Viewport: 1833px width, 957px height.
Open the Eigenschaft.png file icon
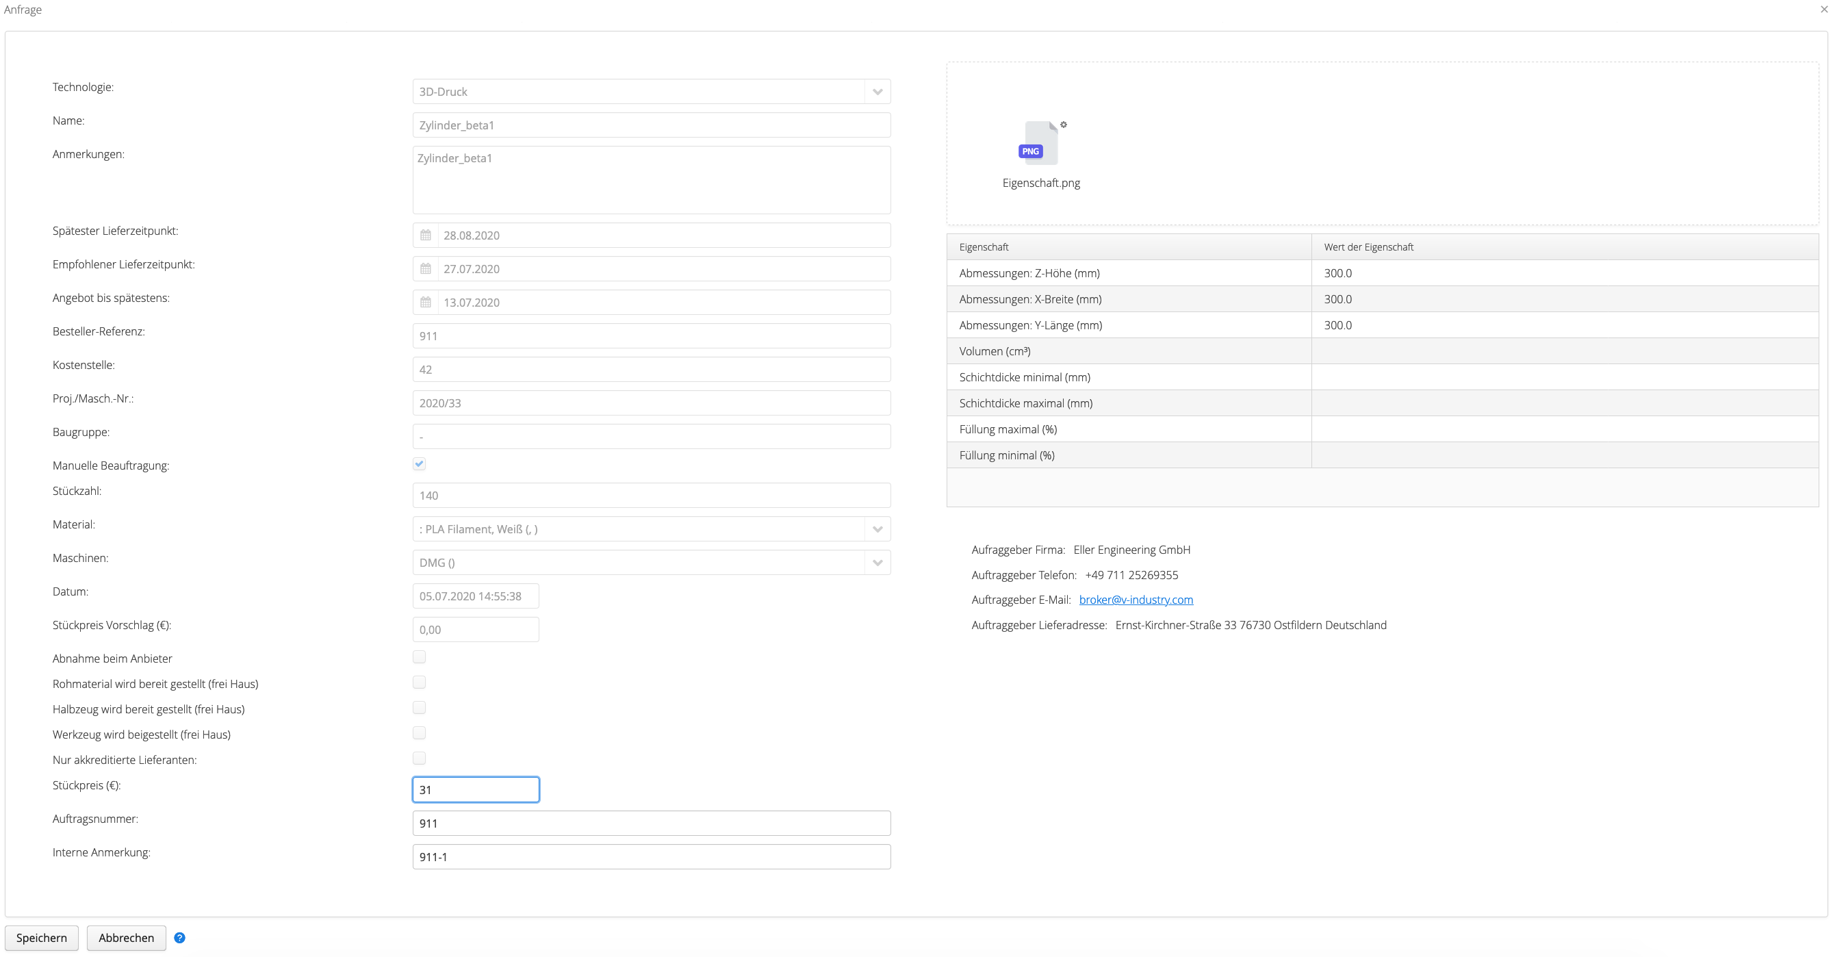[1040, 143]
